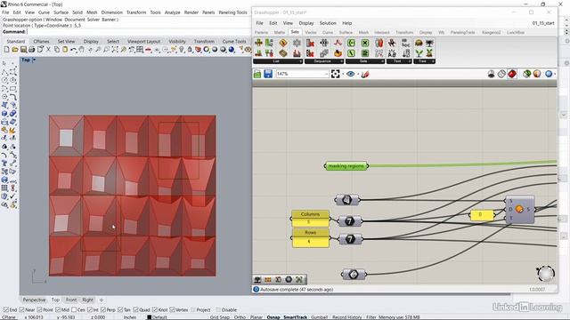Select the Pan hand tool in Rhino
This screenshot has width=570, height=320.
pos(82,50)
